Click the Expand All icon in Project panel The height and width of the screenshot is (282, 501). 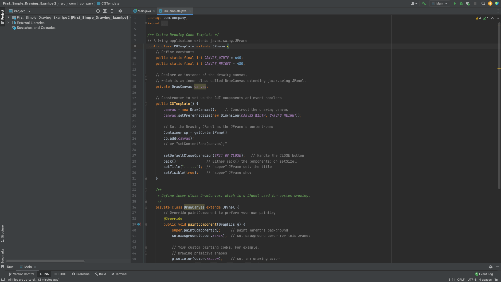coord(105,11)
